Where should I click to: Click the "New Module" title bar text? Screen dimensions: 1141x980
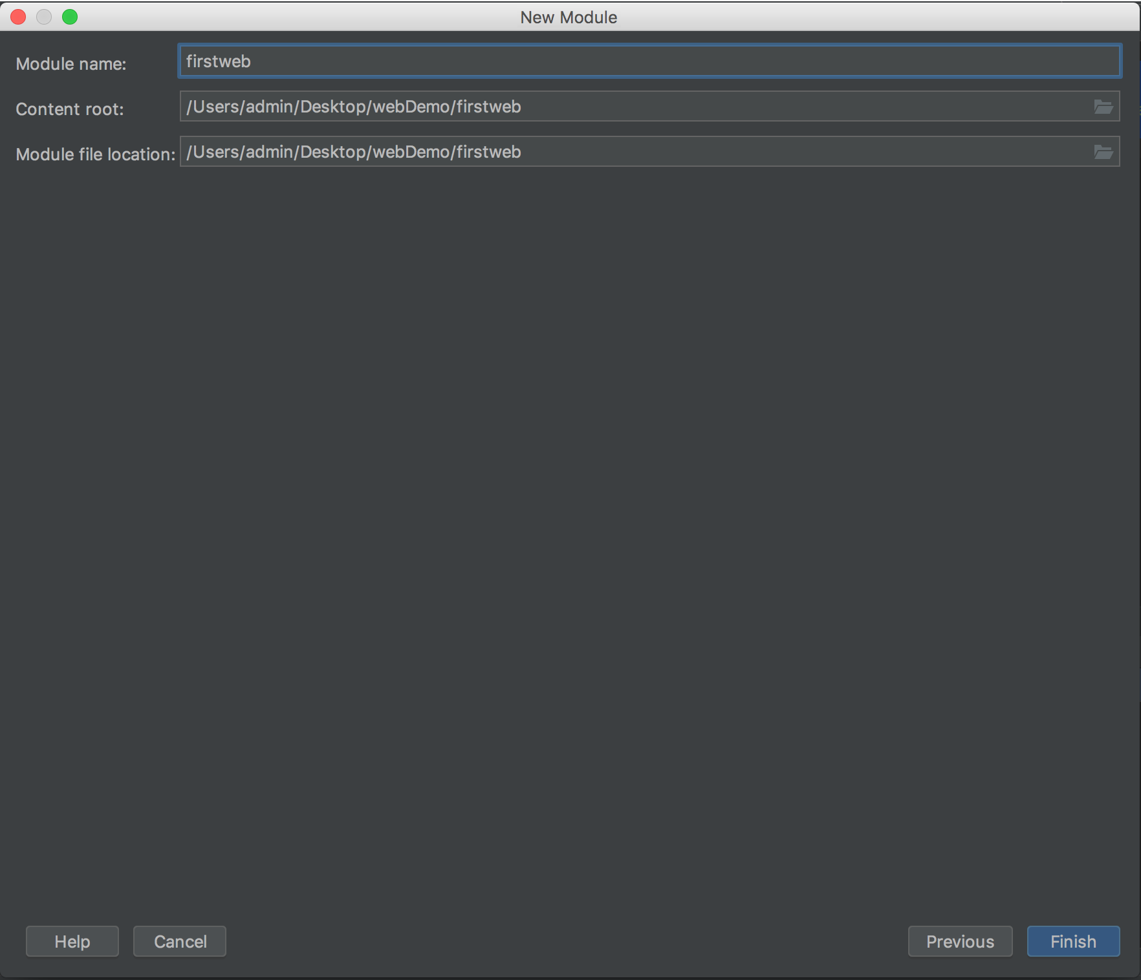coord(569,17)
